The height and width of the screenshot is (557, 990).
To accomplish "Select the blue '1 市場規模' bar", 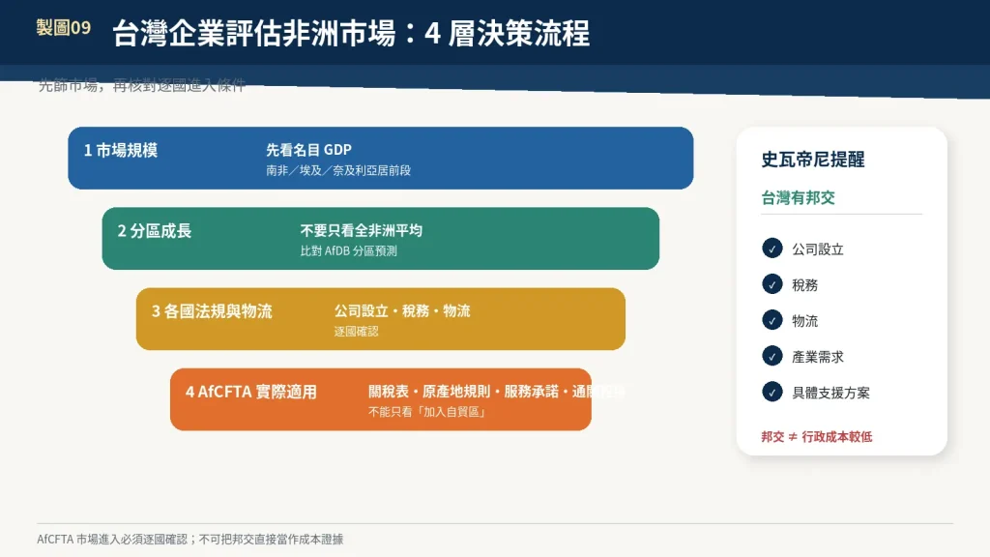I will (381, 158).
